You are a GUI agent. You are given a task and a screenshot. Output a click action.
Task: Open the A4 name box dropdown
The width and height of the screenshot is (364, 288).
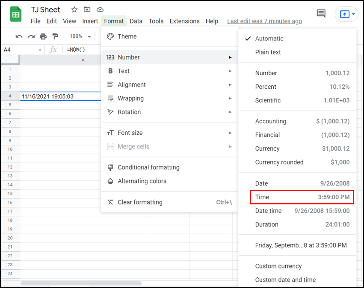pyautogui.click(x=40, y=50)
